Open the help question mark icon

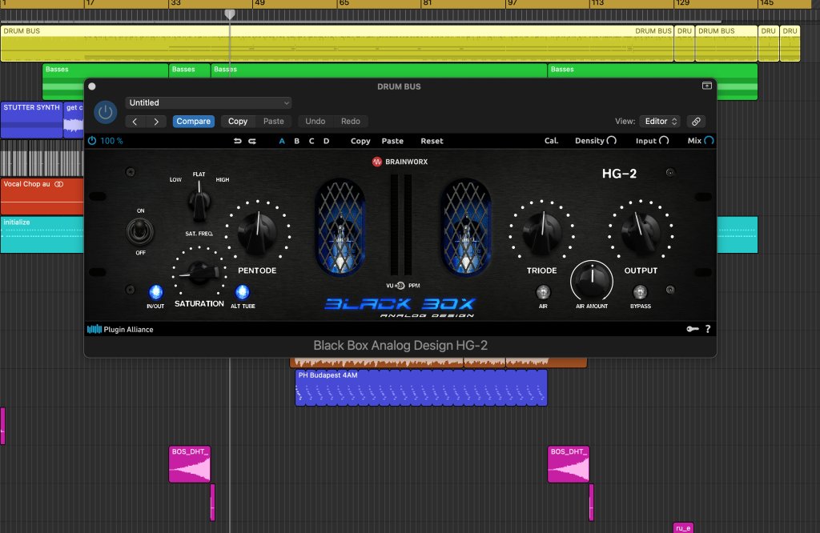pos(708,329)
